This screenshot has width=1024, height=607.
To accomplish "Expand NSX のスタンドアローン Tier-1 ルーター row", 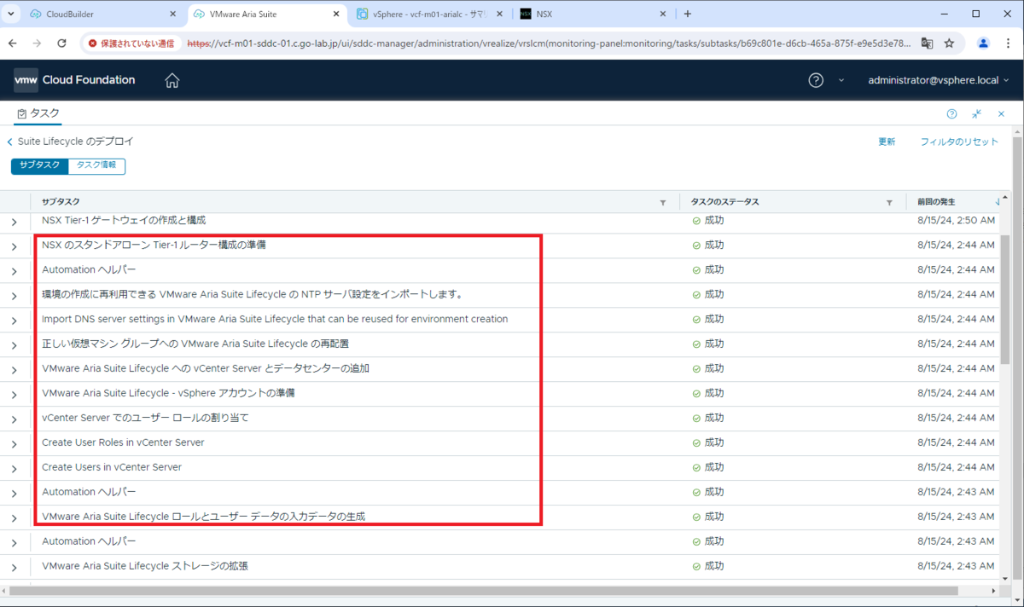I will point(15,246).
